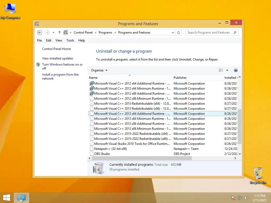Open View installed updates link
271x203 pixels.
pyautogui.click(x=57, y=58)
